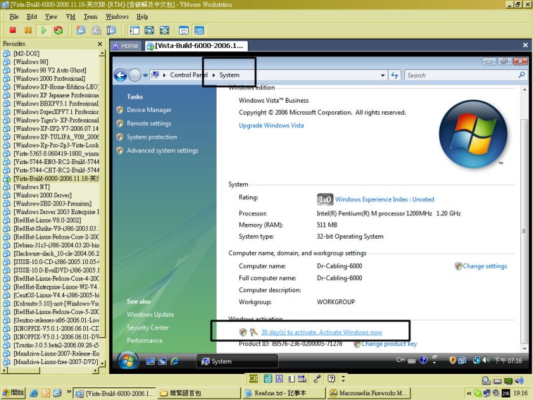The image size is (533, 400).
Task: Close the Favorites sidebar panel
Action: point(99,44)
